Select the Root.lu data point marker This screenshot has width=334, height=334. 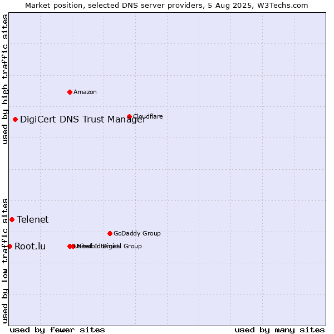tap(9, 246)
